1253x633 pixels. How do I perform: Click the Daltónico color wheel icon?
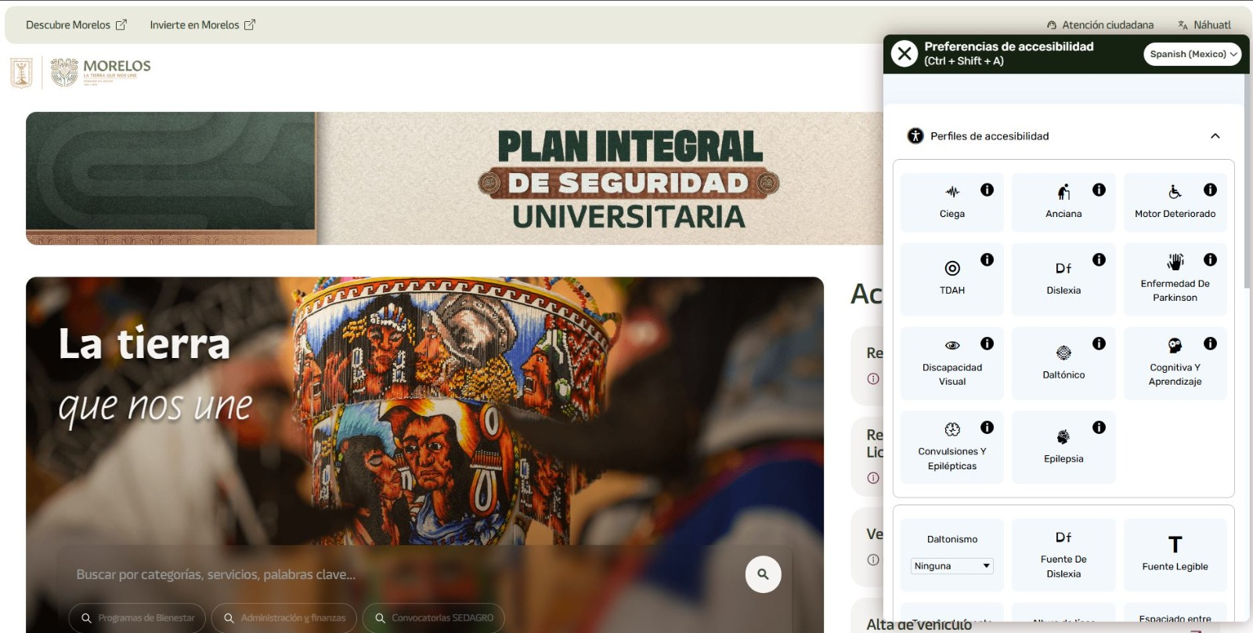[1063, 353]
